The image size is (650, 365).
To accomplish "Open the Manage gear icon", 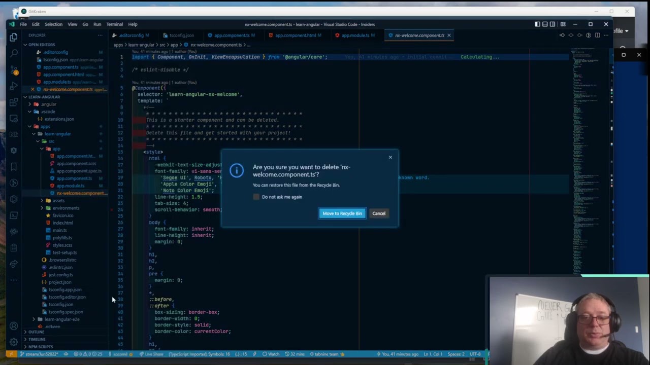I will 14,342.
